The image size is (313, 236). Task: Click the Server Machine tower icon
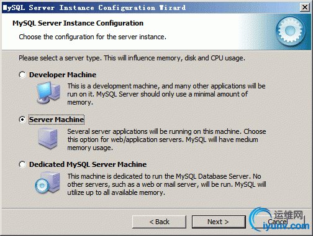(48, 138)
